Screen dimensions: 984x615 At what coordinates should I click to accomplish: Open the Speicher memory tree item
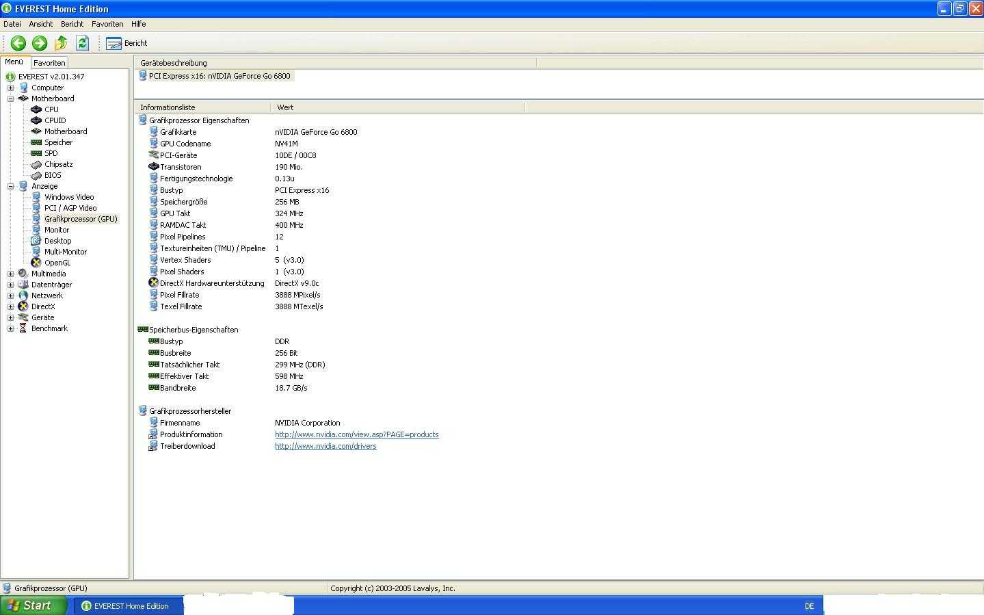(x=58, y=142)
